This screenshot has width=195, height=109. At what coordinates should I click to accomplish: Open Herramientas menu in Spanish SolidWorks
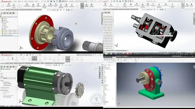coord(31,1)
